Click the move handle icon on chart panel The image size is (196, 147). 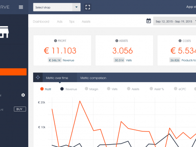pos(38,78)
